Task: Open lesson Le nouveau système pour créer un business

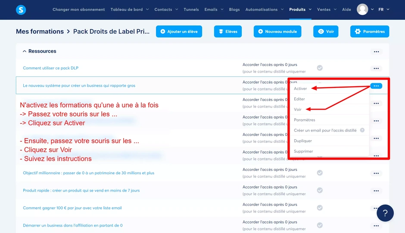Action: click(x=79, y=85)
